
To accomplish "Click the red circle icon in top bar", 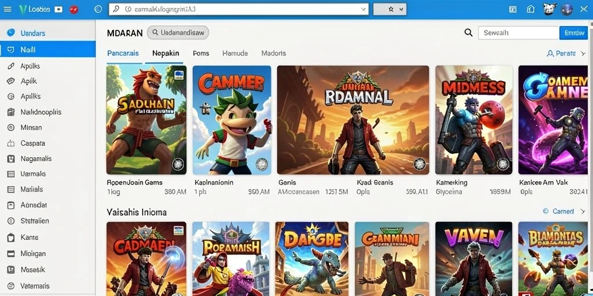I will (x=74, y=10).
